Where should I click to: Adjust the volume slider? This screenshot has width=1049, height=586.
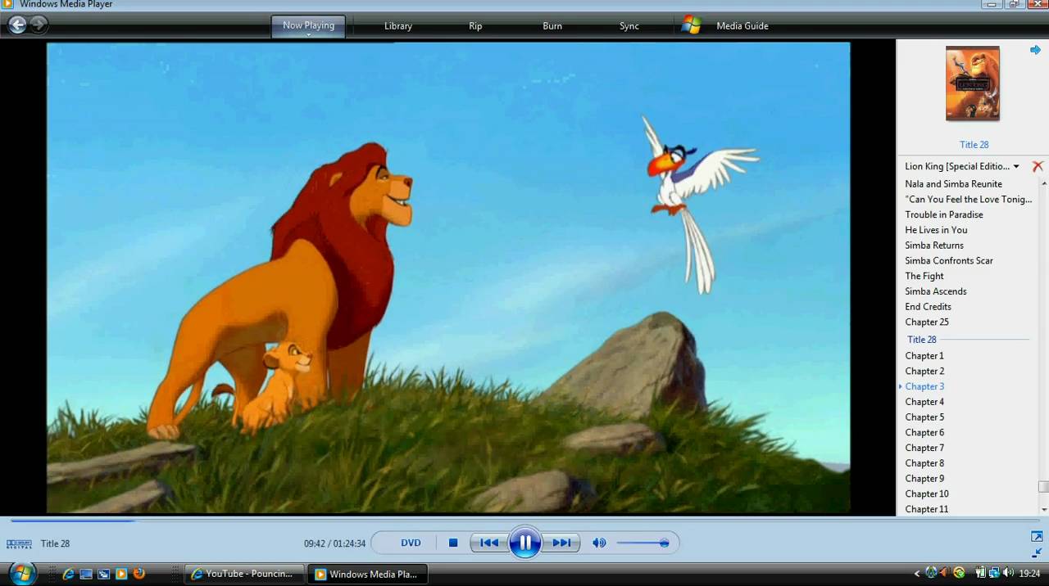click(x=643, y=543)
